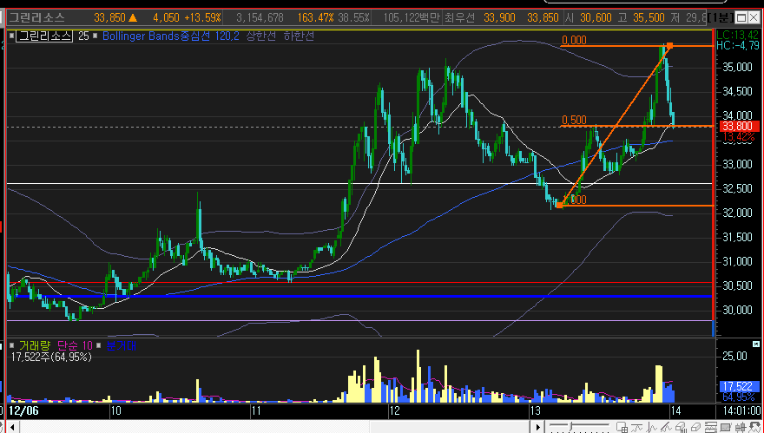
Task: Click 17,522주(64.95%) volume readout
Action: tap(51, 357)
